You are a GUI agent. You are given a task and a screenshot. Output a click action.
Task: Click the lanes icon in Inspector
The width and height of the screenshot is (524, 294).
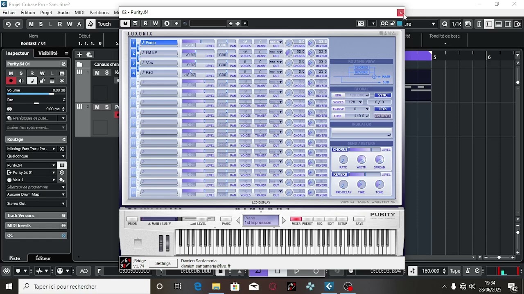pos(52,81)
